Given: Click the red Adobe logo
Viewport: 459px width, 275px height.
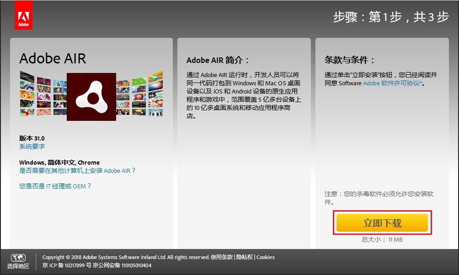Looking at the screenshot, I should tap(23, 15).
